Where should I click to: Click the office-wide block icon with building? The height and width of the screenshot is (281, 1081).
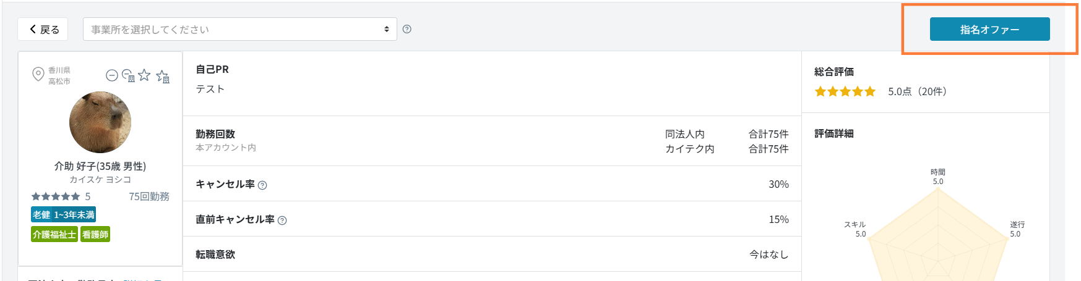128,75
